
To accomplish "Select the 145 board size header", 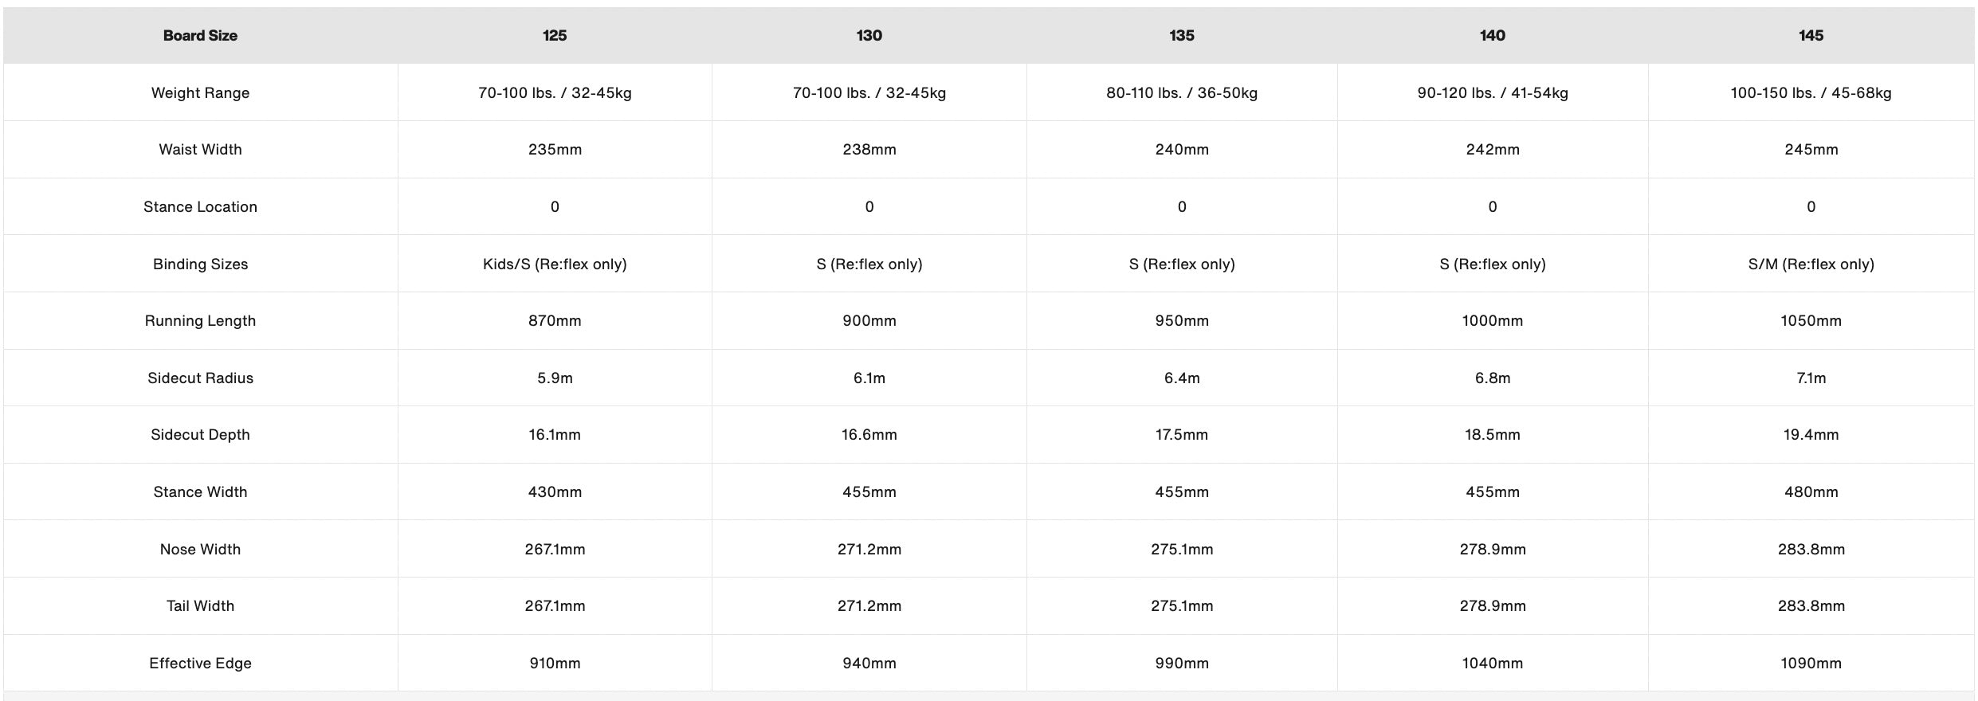I will [x=1811, y=35].
